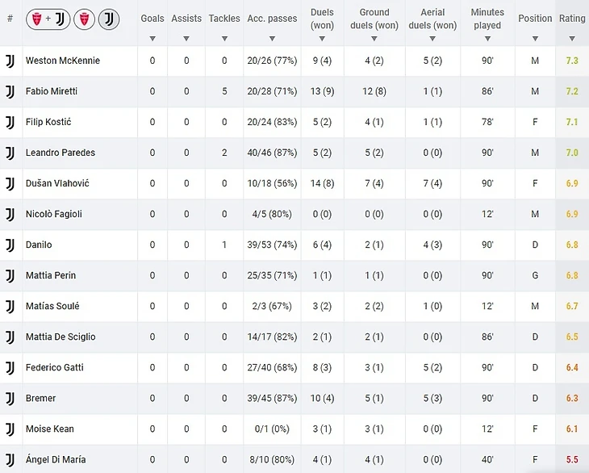This screenshot has width=589, height=473.
Task: Sort by Goals column arrow
Action: (152, 39)
